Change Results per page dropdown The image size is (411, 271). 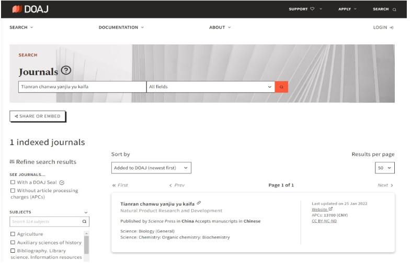tap(384, 168)
